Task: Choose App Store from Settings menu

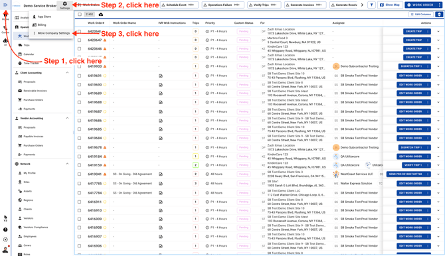Action: pos(44,17)
